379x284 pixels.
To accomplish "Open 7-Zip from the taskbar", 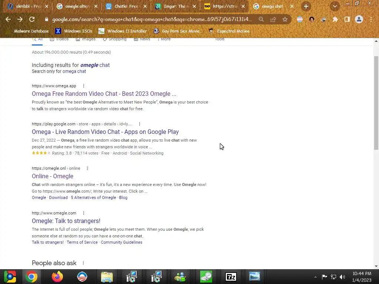I will [231, 277].
